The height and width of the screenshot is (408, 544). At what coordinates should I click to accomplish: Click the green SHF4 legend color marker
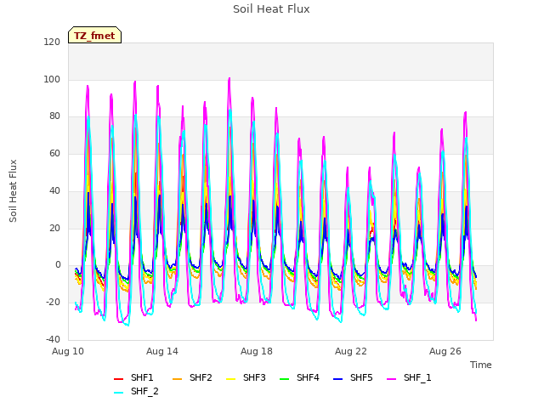coord(284,379)
